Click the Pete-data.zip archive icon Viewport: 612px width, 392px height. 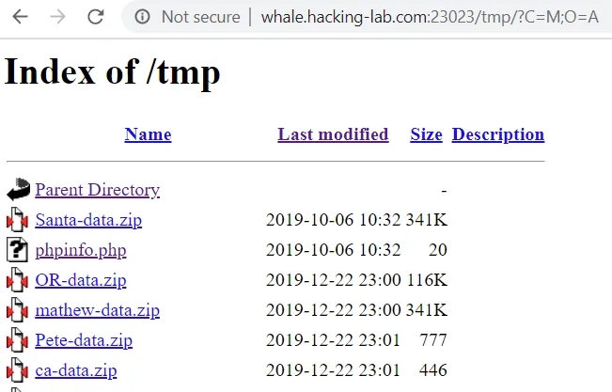[x=18, y=340]
